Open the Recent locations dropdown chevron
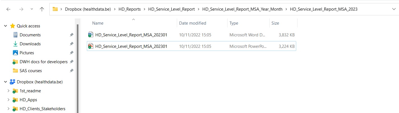The height and width of the screenshot is (113, 399). coord(32,9)
